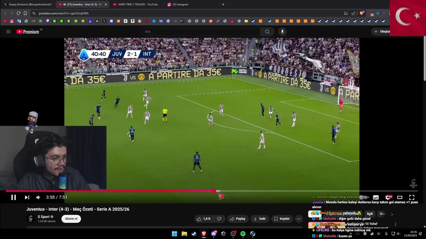Like the Juventus - Inter video

203,219
